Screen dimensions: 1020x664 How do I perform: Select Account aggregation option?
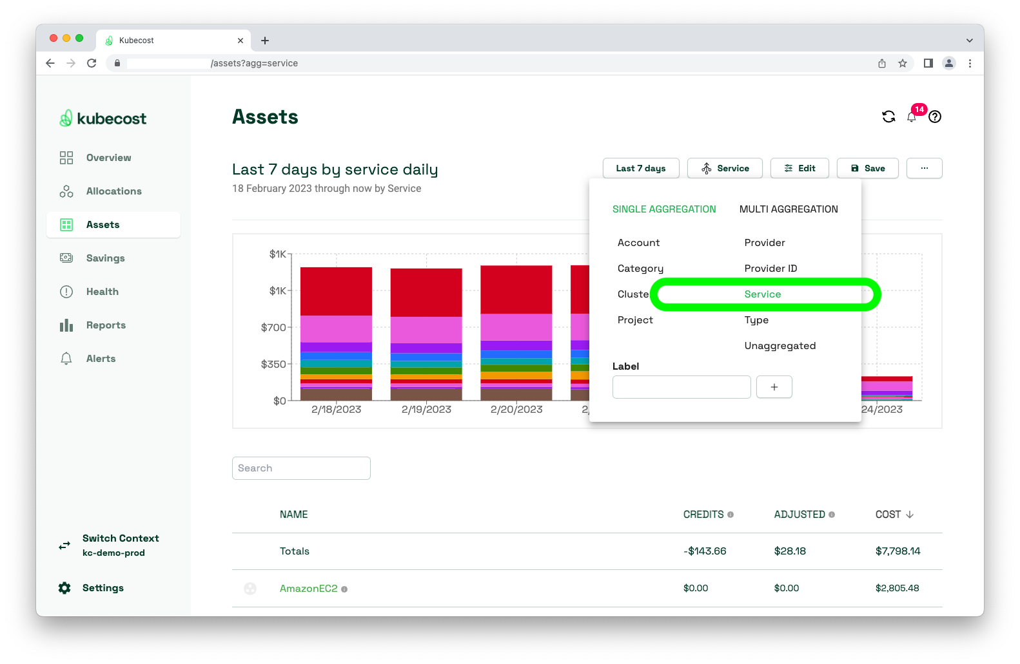pos(638,243)
